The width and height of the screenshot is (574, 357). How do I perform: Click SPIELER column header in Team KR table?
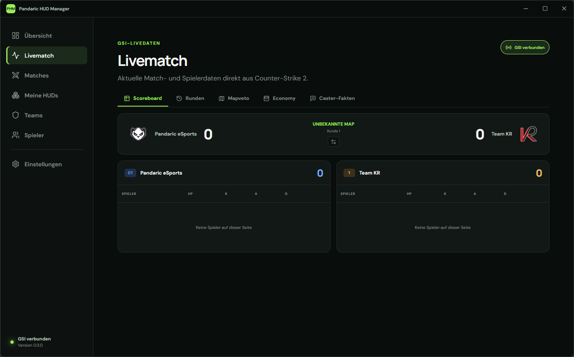348,194
